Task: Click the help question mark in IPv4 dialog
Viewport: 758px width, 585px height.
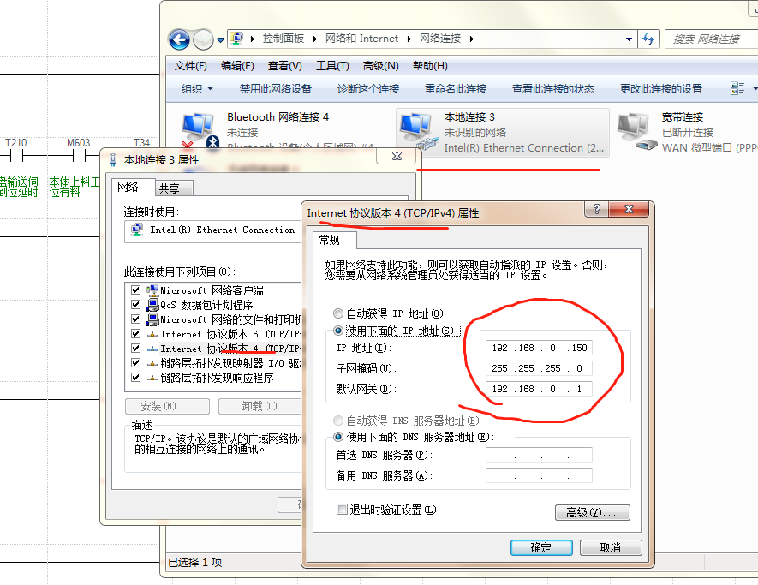Action: pos(597,211)
